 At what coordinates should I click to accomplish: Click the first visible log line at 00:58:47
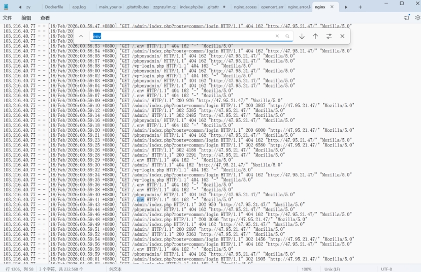click(x=177, y=26)
